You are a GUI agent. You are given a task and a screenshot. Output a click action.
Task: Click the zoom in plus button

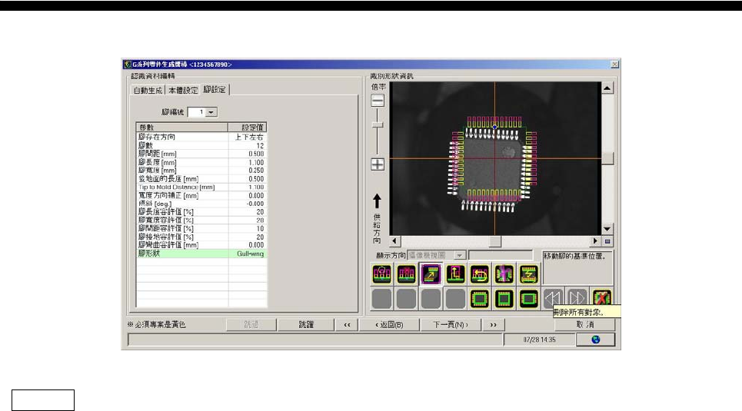pos(378,163)
